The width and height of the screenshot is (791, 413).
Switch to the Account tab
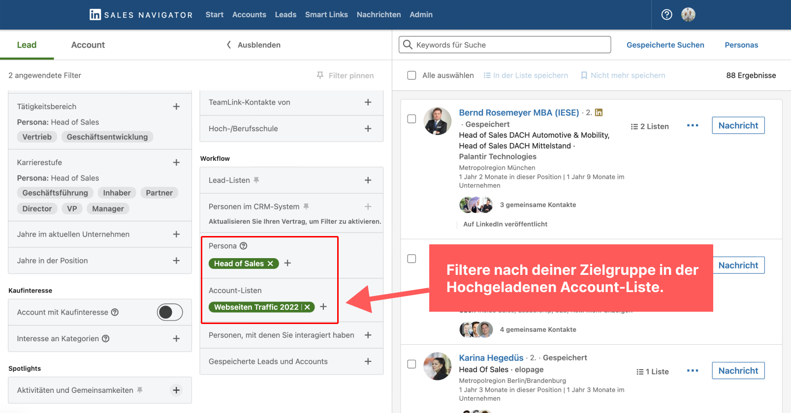(x=88, y=45)
